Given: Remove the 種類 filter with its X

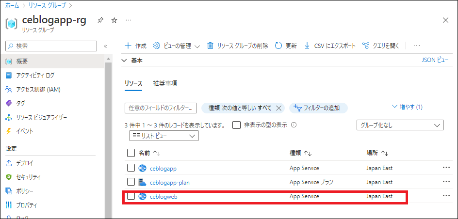Looking at the screenshot, I should pos(278,108).
